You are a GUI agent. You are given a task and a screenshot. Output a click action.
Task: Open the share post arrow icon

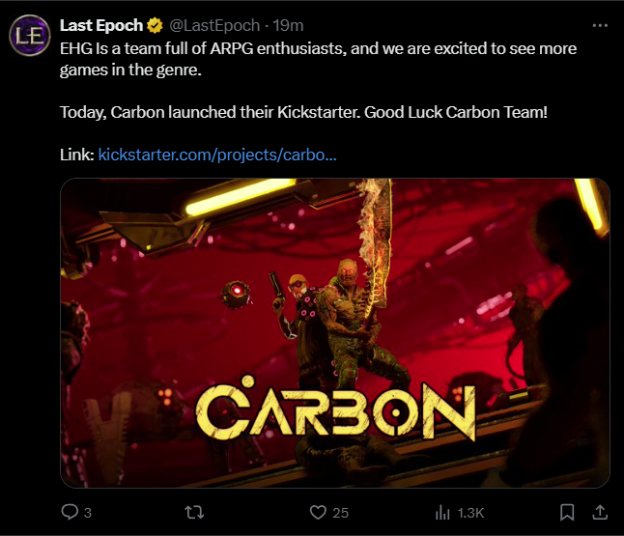point(599,512)
